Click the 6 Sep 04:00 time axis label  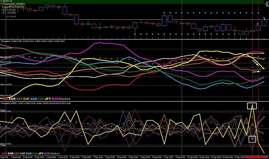pyautogui.click(x=51, y=157)
